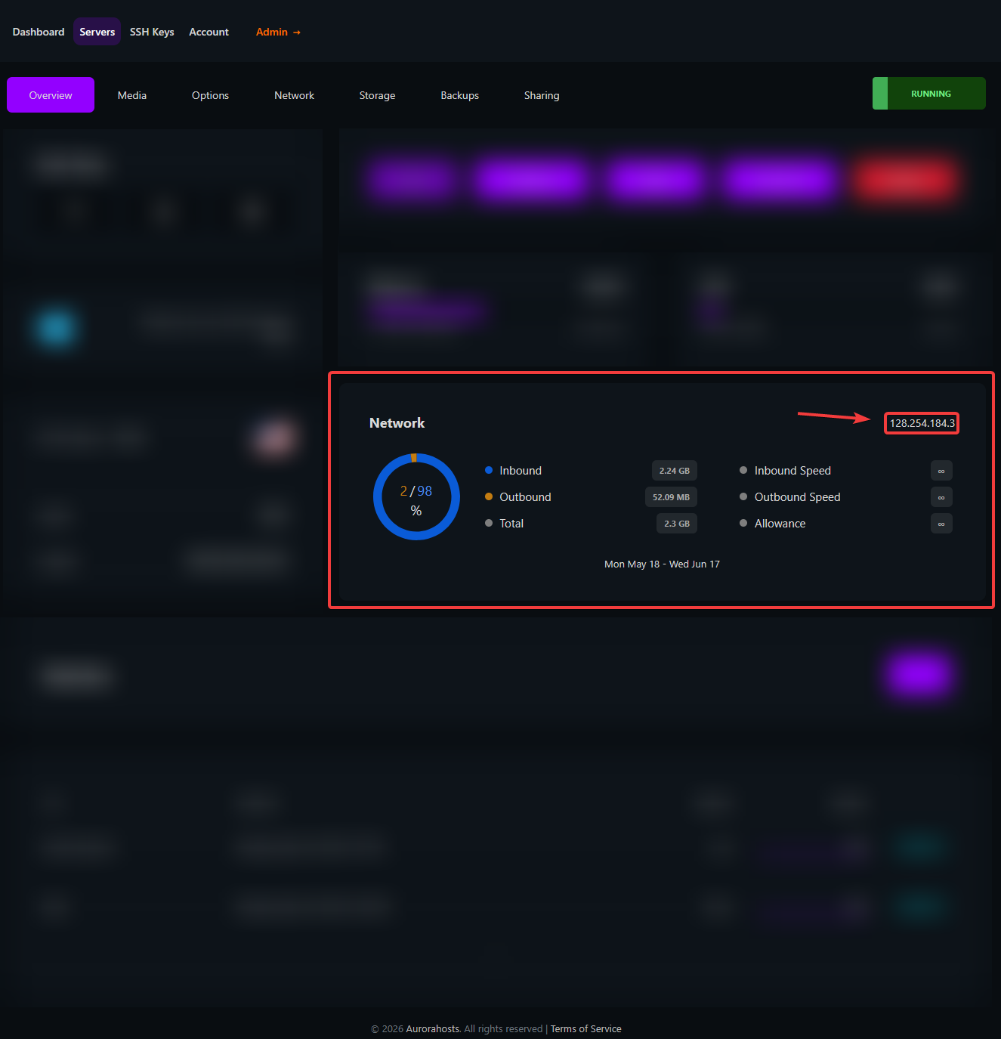The height and width of the screenshot is (1039, 1001).
Task: Open the Account page
Action: [209, 32]
